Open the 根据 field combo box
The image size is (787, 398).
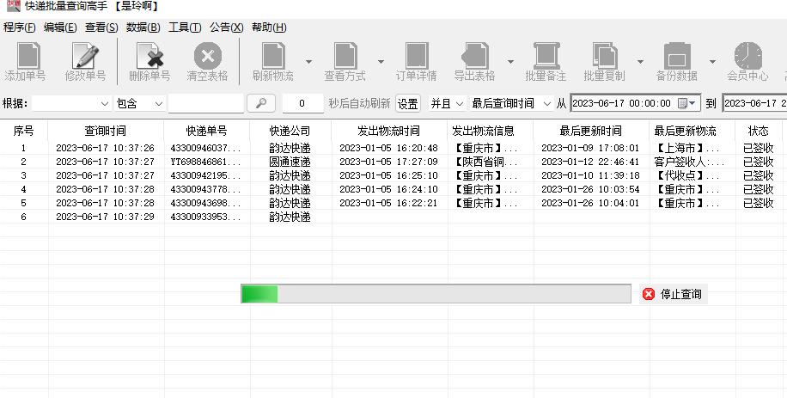point(70,103)
